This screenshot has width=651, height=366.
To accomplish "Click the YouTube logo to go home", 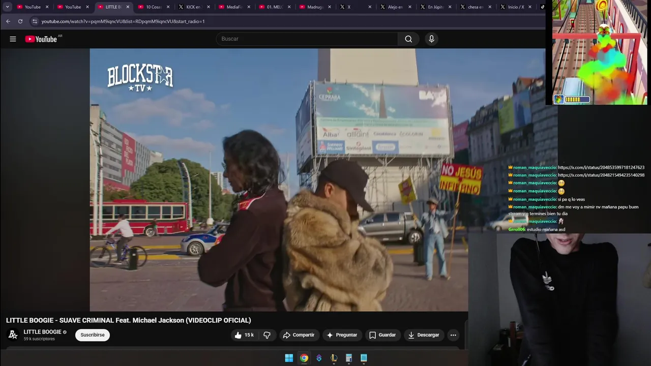I will coord(41,39).
